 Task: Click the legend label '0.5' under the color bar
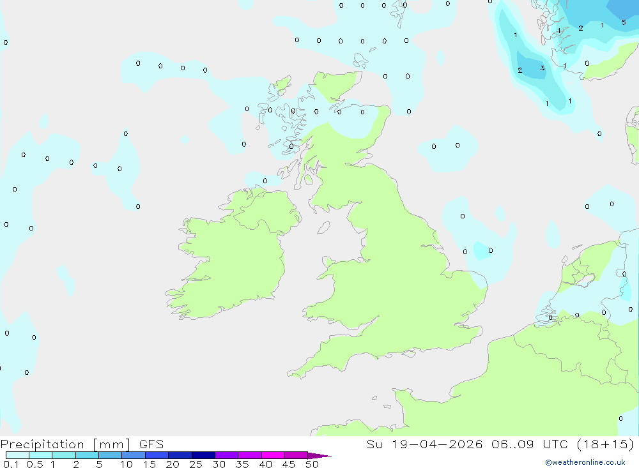(35, 464)
